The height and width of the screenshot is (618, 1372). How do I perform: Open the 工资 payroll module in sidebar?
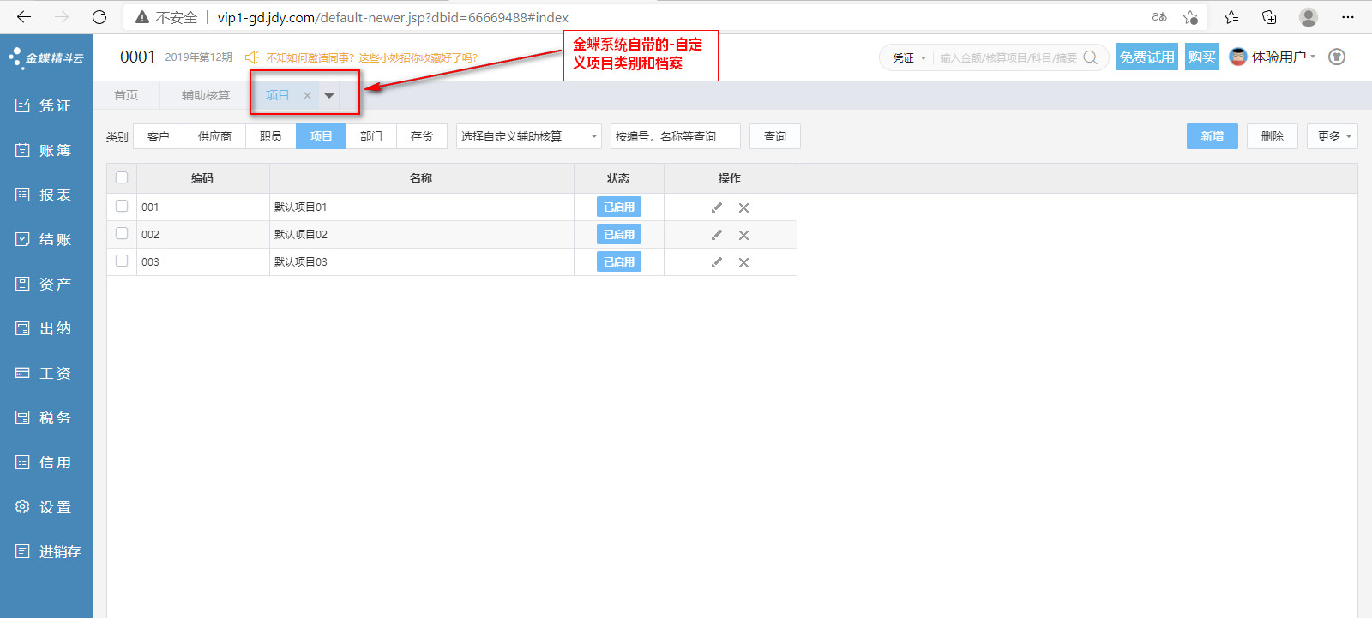point(45,373)
